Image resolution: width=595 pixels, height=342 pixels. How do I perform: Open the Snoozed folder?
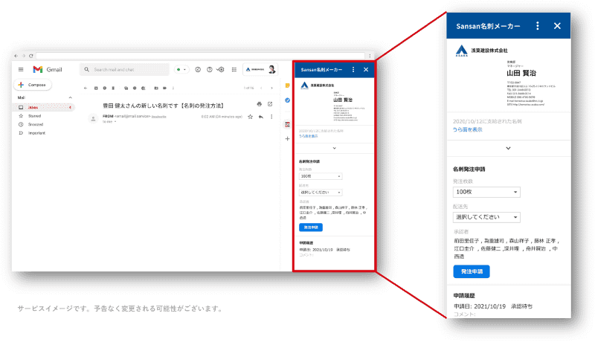click(35, 124)
